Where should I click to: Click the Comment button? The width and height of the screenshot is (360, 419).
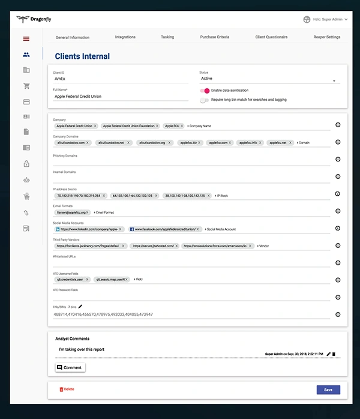(x=70, y=367)
